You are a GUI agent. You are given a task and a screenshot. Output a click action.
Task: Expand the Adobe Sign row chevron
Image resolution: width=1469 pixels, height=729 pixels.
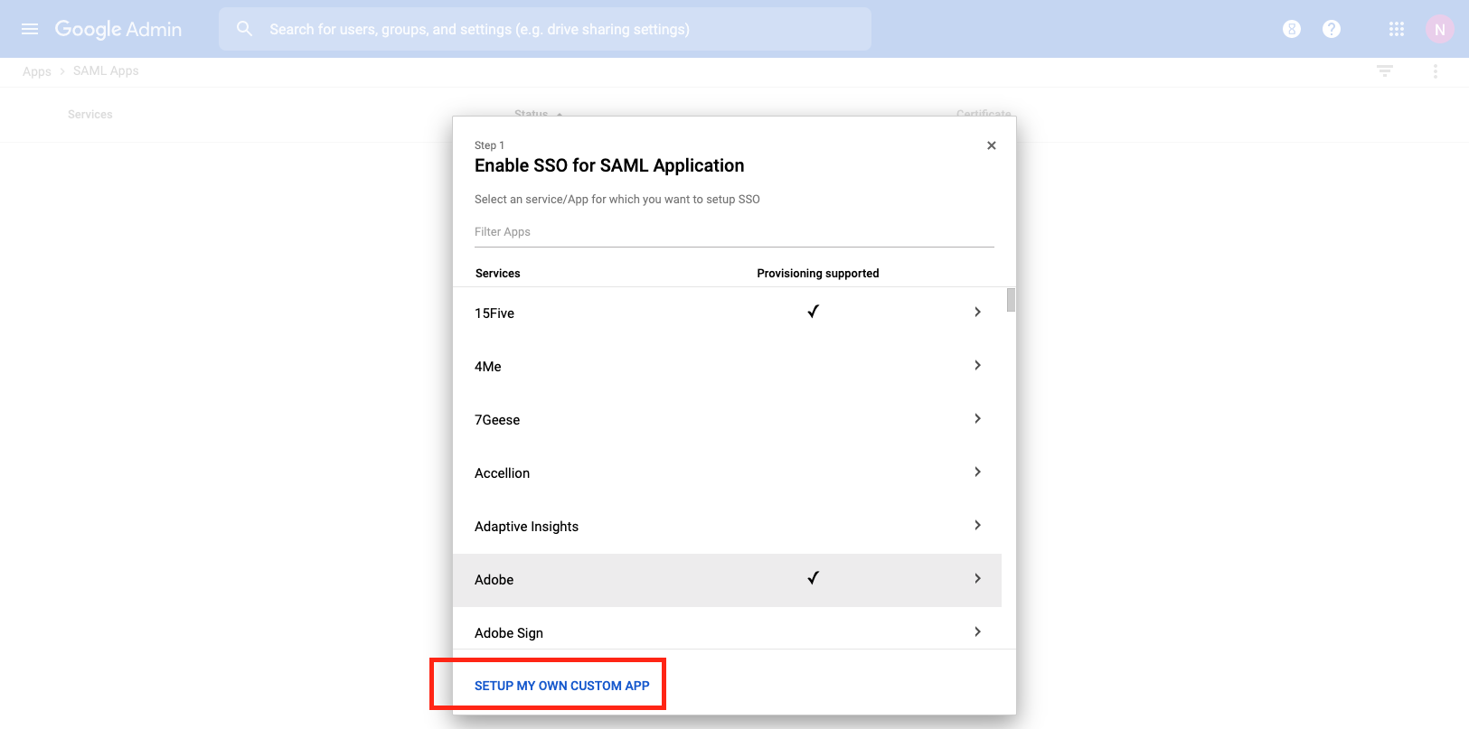click(977, 631)
